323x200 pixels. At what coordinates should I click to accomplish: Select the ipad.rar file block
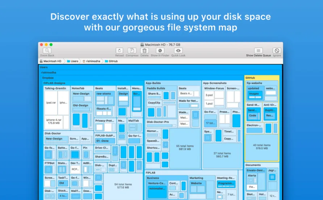(x=51, y=103)
